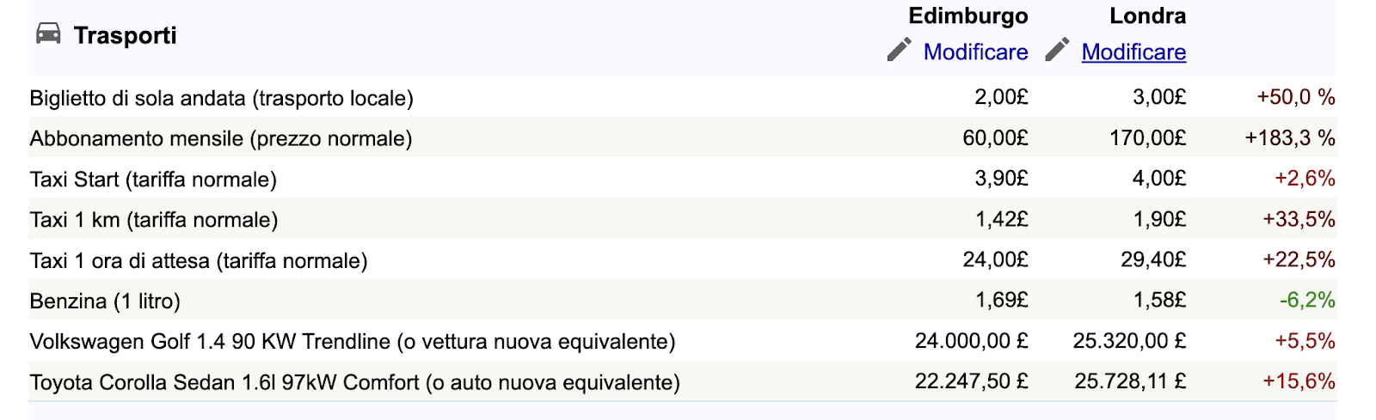This screenshot has width=1376, height=420.
Task: Select the Abbonamento mensile row label
Action: tap(221, 138)
